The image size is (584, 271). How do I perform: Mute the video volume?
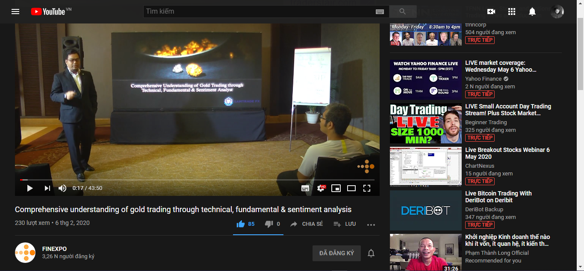point(62,188)
